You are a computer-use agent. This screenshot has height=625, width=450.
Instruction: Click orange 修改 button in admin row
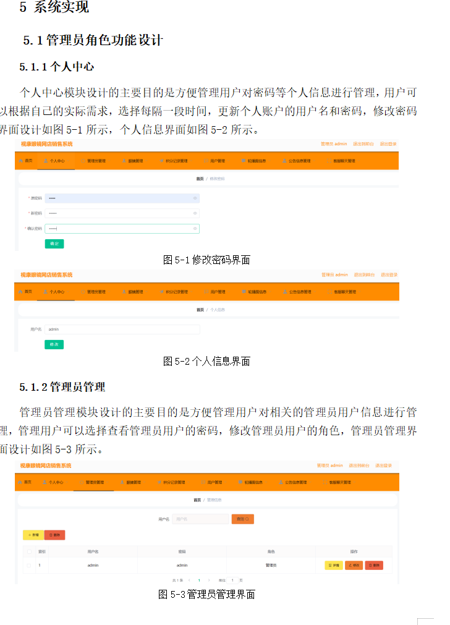pyautogui.click(x=354, y=565)
